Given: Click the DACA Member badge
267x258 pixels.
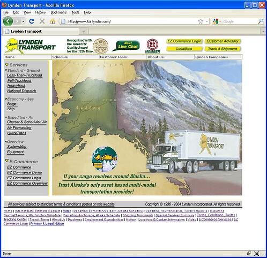Looking at the screenshot, I should pos(152,46).
